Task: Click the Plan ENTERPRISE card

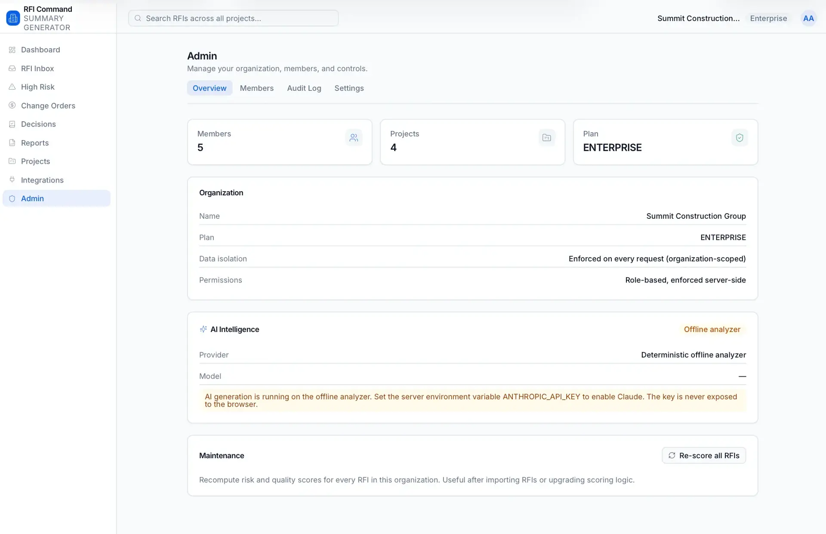Action: tap(666, 142)
